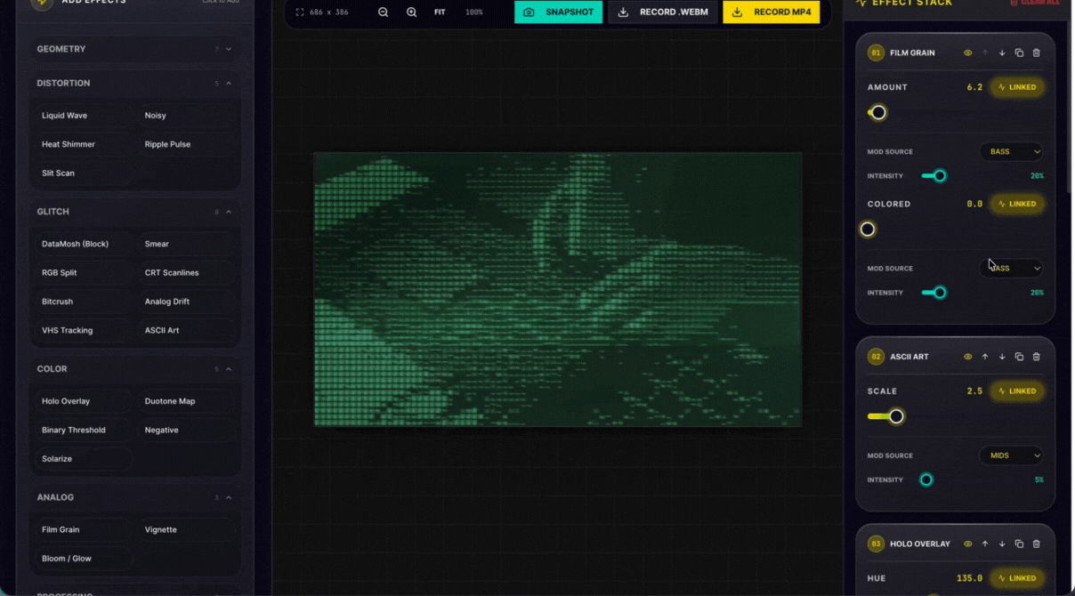
Task: Collapse the Analog effects category
Action: [x=134, y=497]
